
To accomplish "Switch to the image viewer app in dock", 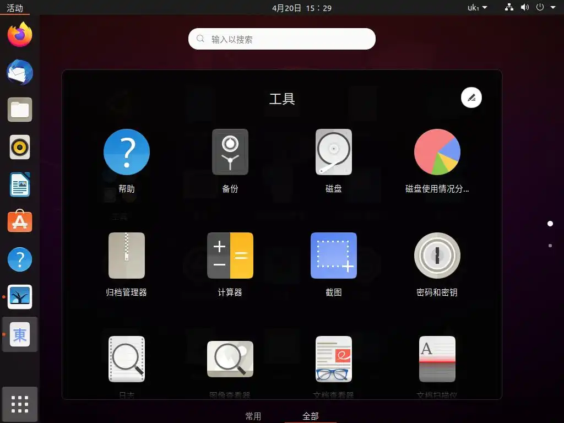I will [20, 297].
